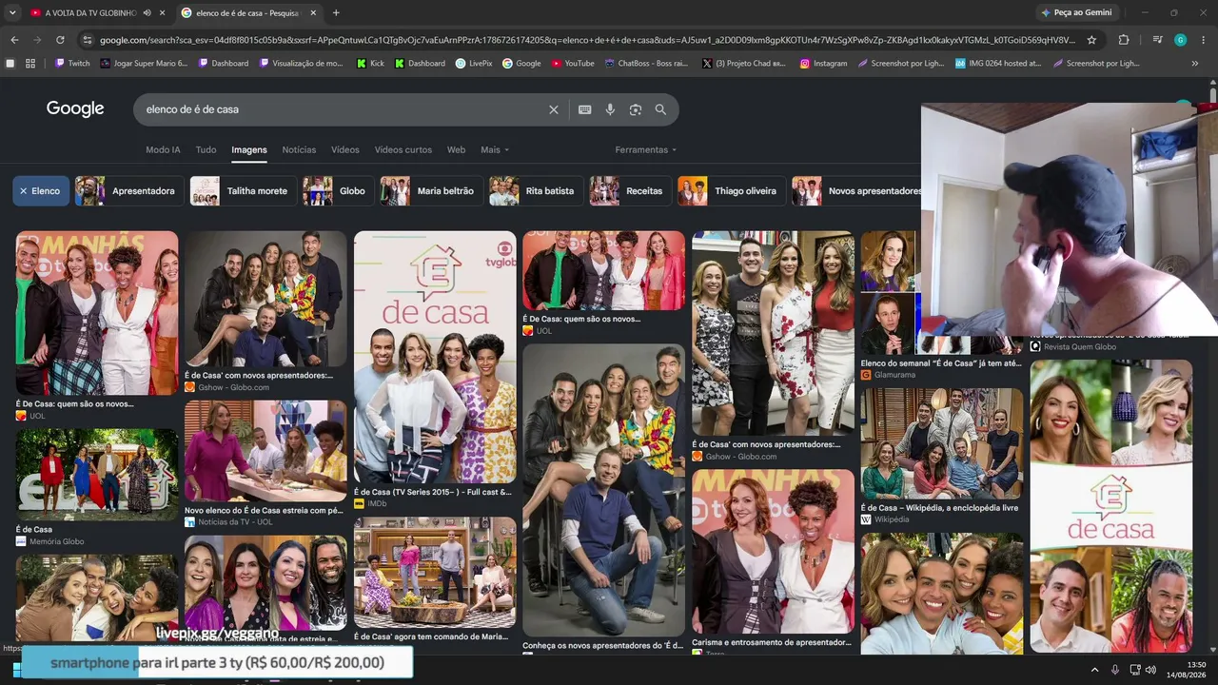This screenshot has height=685, width=1218.
Task: Open the taskbar volume control
Action: point(1150,670)
